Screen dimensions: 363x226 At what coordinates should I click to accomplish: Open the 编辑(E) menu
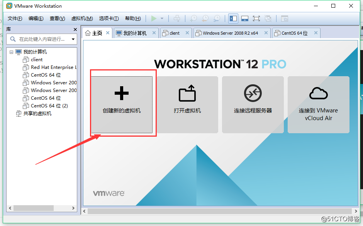(x=36, y=18)
